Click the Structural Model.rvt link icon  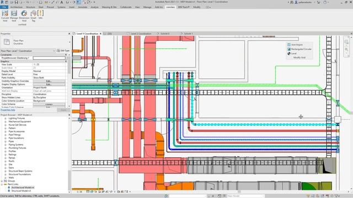[x=9, y=191]
